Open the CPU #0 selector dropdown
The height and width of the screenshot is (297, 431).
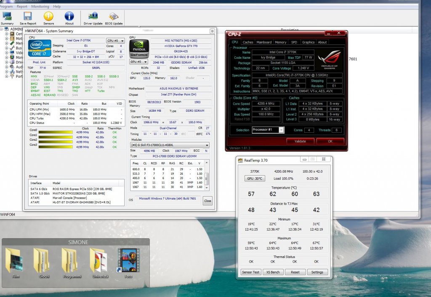click(115, 41)
